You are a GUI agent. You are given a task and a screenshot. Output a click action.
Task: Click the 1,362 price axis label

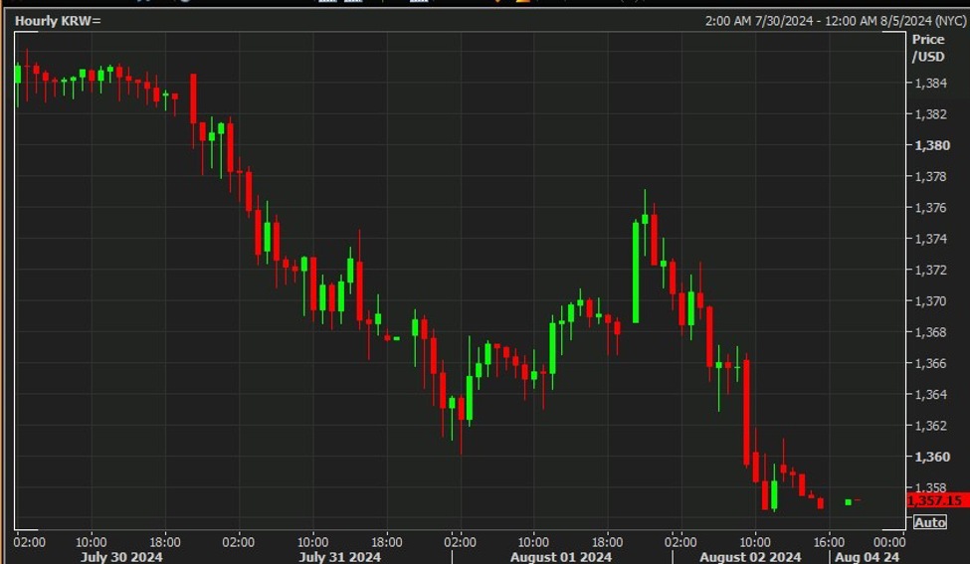[x=931, y=426]
